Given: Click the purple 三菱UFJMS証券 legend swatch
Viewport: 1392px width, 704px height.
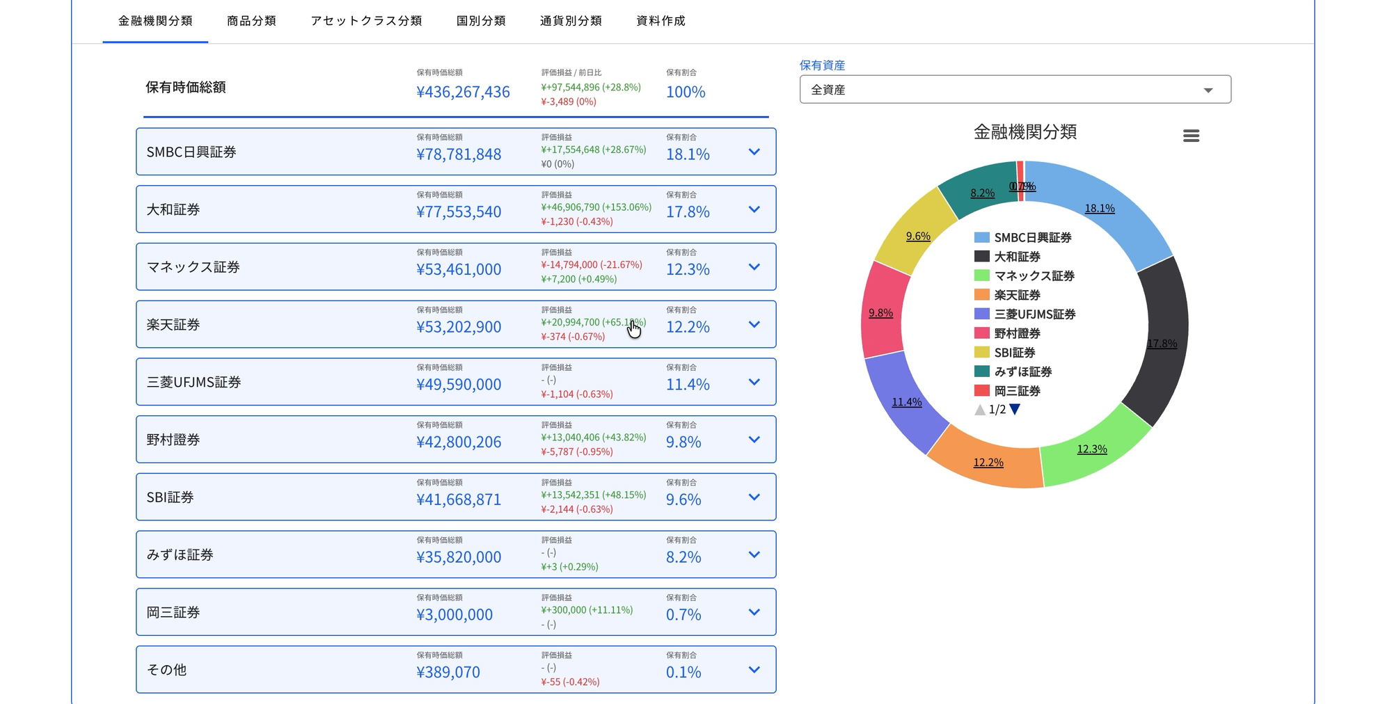Looking at the screenshot, I should (982, 314).
